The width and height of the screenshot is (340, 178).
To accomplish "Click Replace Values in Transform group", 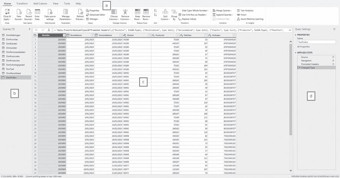I will pos(187,19).
